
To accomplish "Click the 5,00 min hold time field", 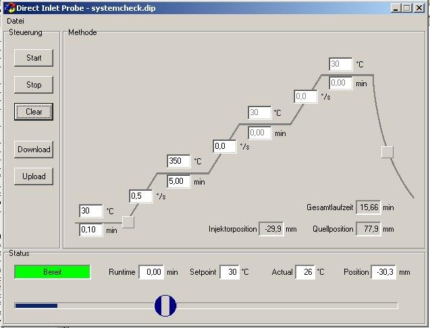I will [179, 181].
